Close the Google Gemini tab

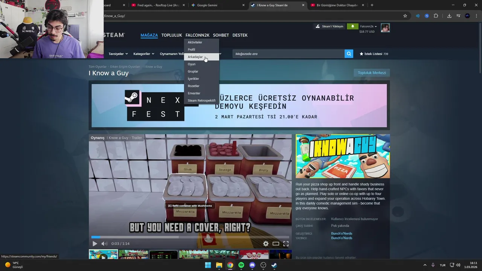point(243,5)
